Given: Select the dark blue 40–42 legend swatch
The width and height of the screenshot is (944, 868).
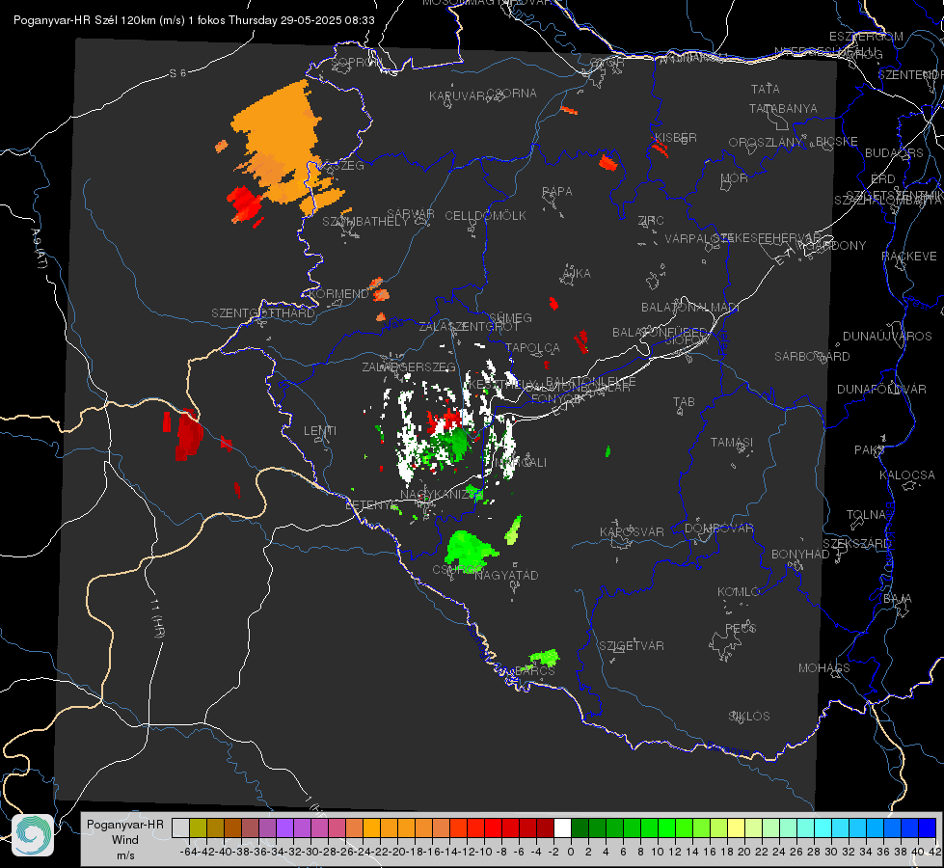Looking at the screenshot, I should click(928, 828).
